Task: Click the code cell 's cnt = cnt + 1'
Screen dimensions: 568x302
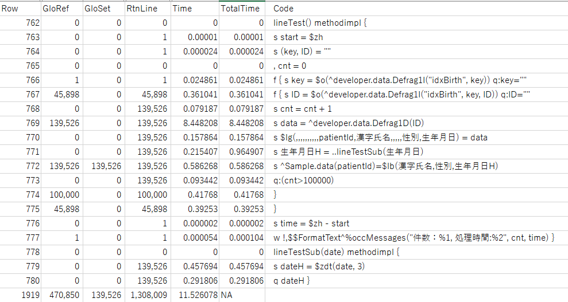Action: tap(303, 109)
